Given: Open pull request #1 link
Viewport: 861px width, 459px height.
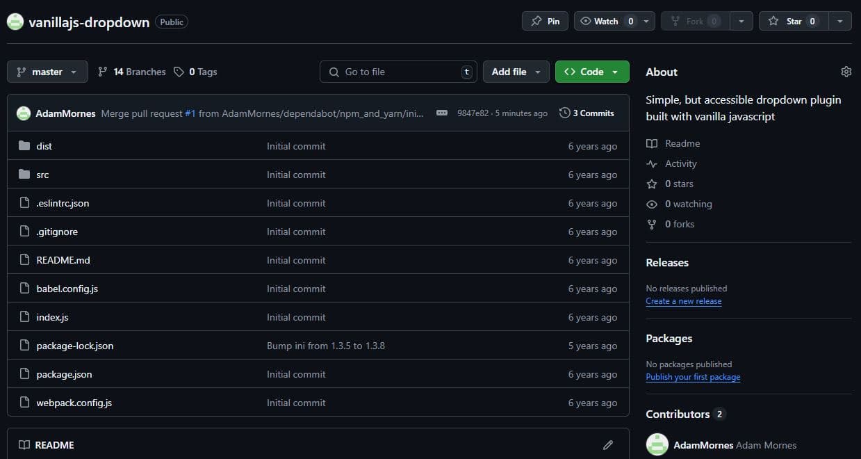Looking at the screenshot, I should (190, 113).
